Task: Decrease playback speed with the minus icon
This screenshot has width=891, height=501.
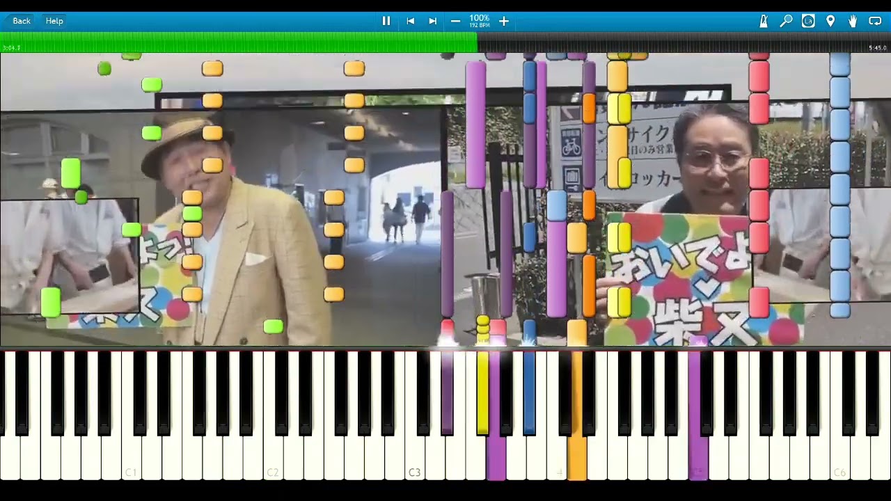Action: point(455,21)
